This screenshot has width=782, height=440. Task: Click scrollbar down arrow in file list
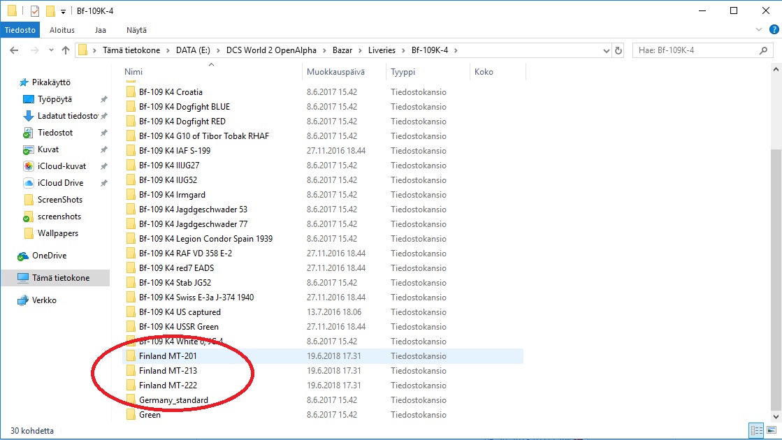point(776,416)
